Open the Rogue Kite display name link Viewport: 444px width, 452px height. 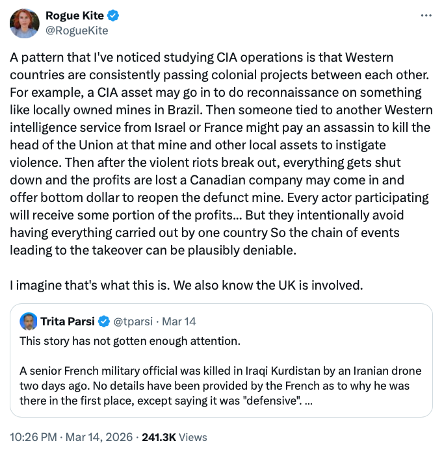click(75, 16)
